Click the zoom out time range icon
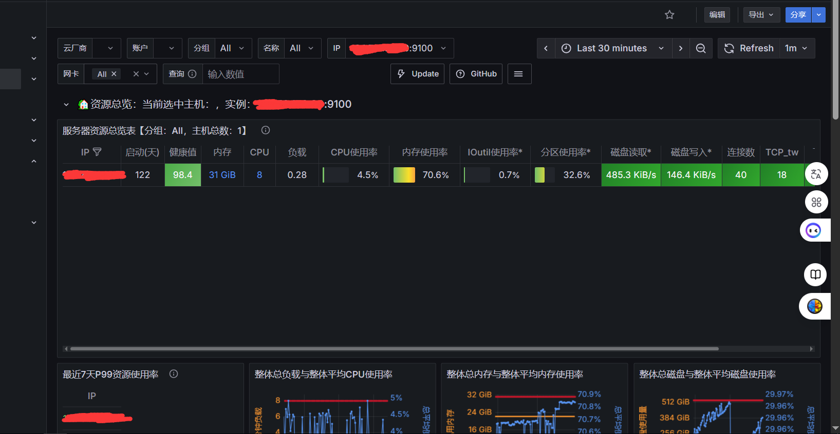 [701, 48]
